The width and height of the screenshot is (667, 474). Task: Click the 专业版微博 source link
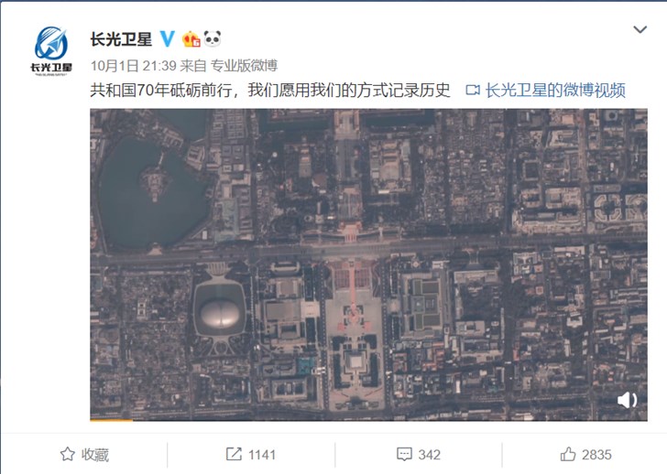(244, 65)
